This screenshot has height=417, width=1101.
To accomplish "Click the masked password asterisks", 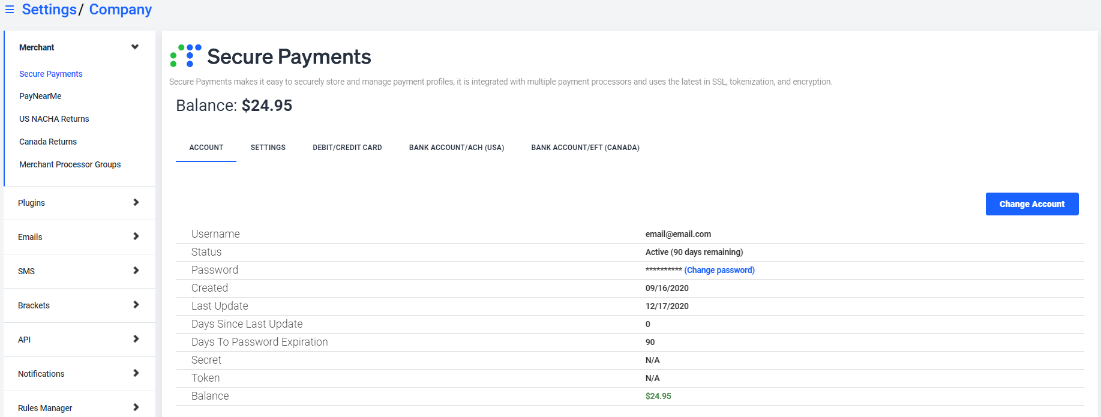I will [664, 270].
